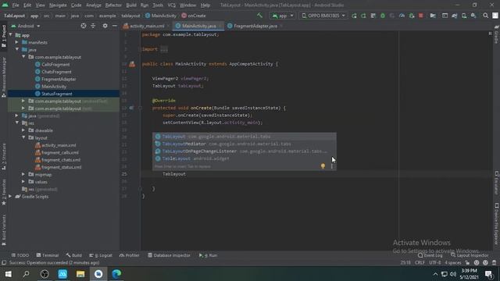This screenshot has width=500, height=281.
Task: Expand the manifests folder
Action: pyautogui.click(x=17, y=42)
